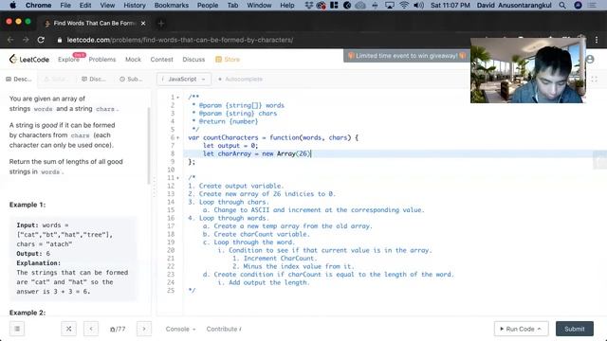Viewport: 607px width, 341px height.
Task: Toggle the Autocomplete option
Action: coord(240,79)
